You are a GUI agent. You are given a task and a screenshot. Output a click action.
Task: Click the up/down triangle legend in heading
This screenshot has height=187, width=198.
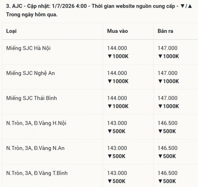(186, 6)
